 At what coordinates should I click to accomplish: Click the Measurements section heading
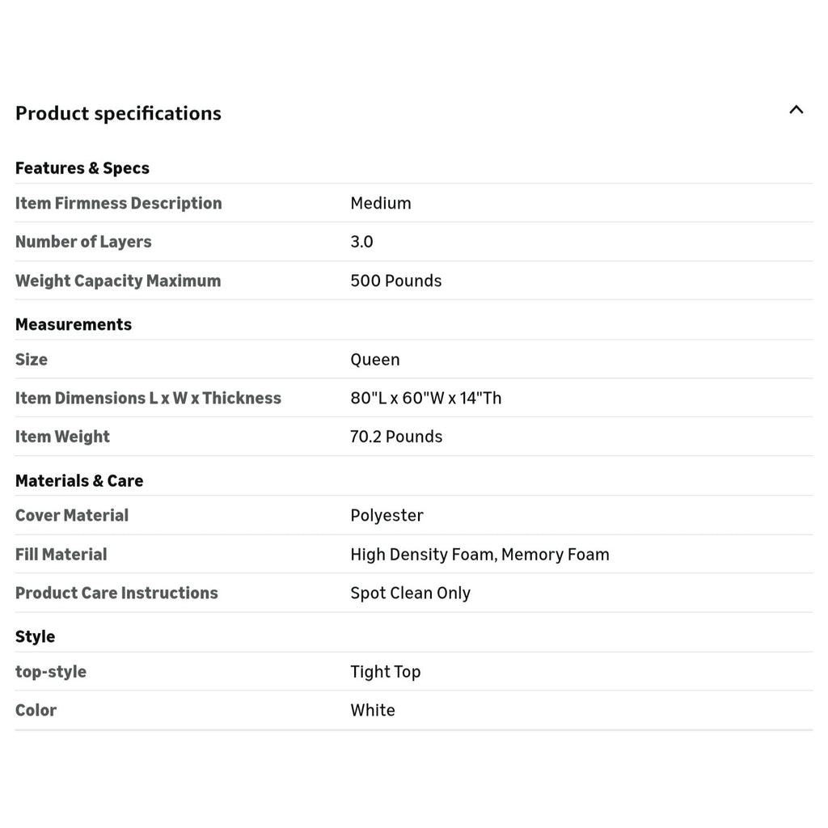[x=74, y=324]
